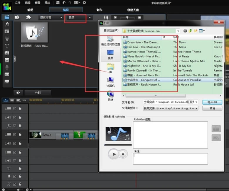Open the 文件 menu
229x191 pixels.
pos(18,3)
